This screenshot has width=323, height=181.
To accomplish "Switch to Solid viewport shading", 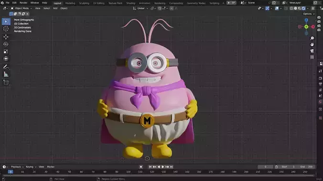I will tap(295, 9).
